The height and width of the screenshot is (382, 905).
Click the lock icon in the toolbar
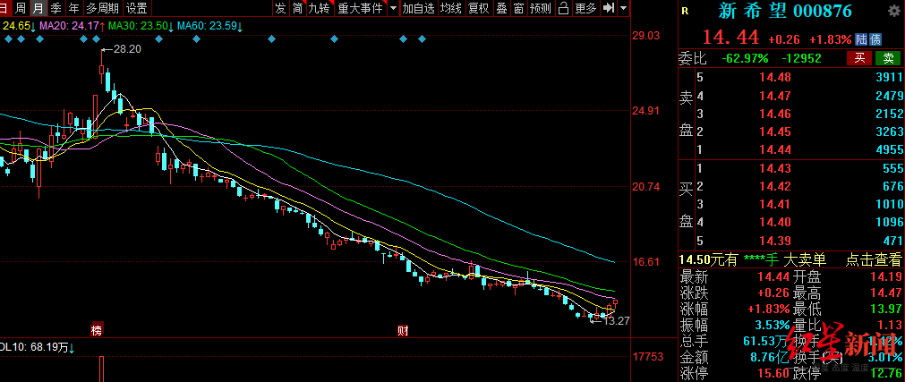click(x=562, y=8)
